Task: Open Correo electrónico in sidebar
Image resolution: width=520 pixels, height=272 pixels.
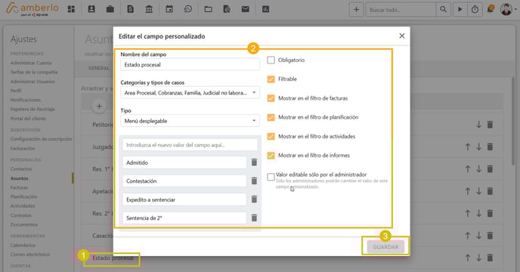Action: (x=29, y=255)
